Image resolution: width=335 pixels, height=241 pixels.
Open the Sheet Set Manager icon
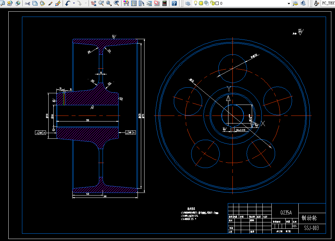(x=149, y=3)
